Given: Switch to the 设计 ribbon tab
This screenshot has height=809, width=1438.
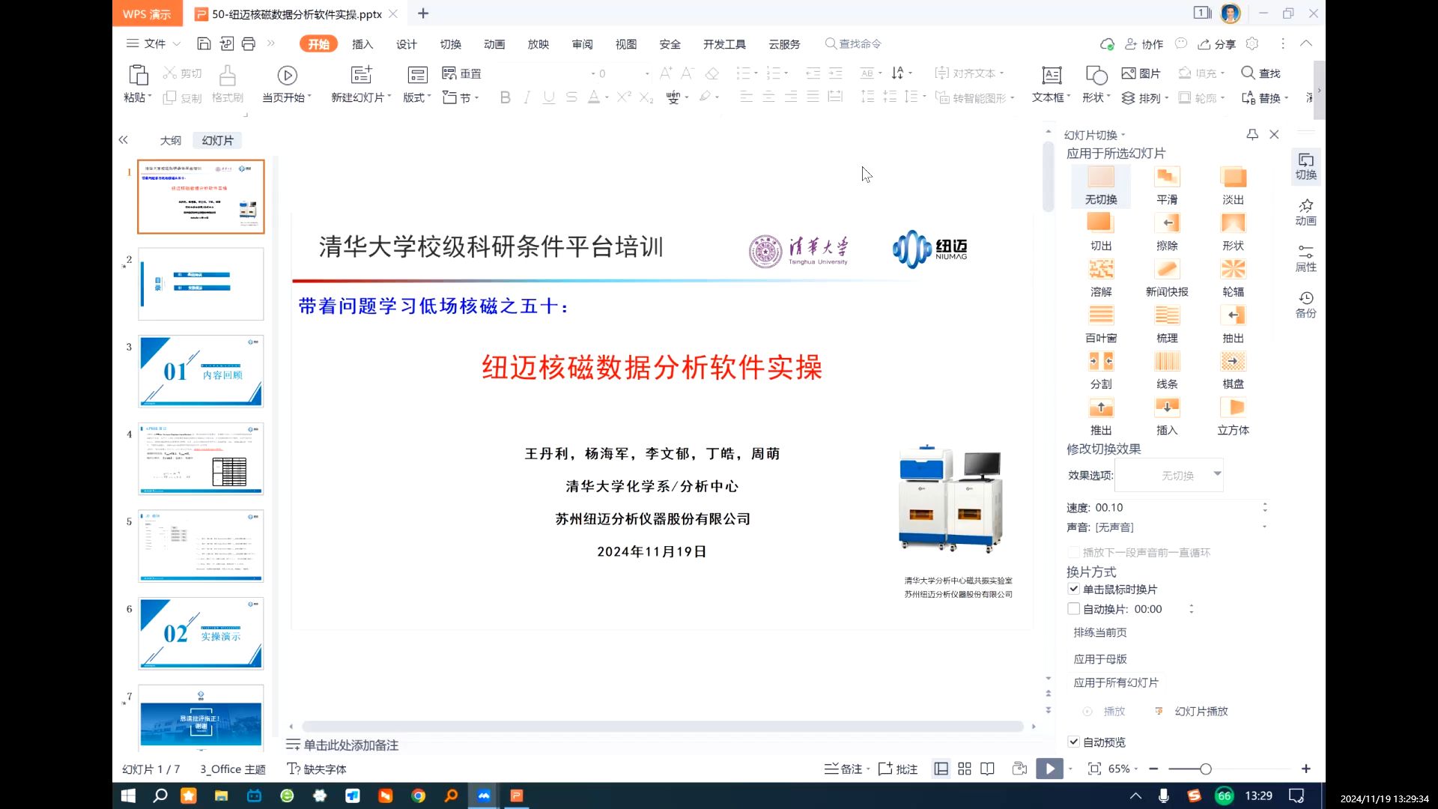Looking at the screenshot, I should (406, 44).
